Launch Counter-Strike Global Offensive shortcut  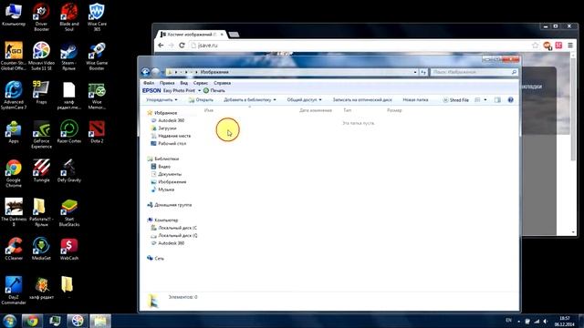(x=14, y=56)
